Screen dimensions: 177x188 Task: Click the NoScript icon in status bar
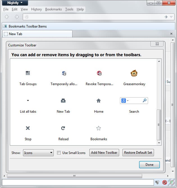pos(165,182)
